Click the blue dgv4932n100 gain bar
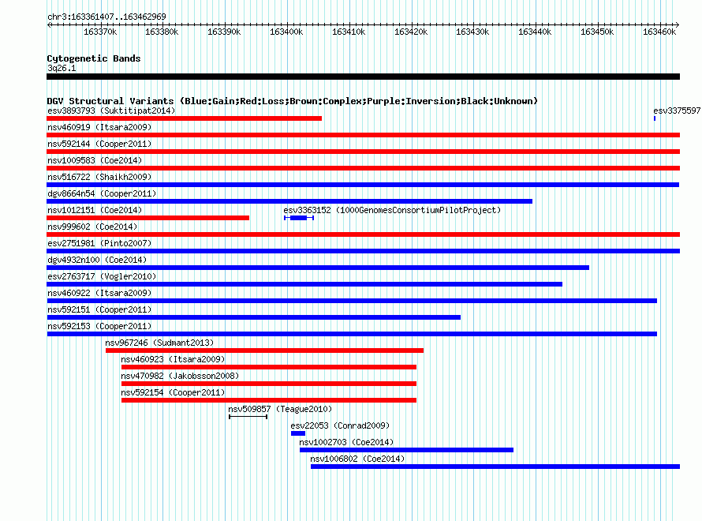702x521 pixels. [318, 268]
